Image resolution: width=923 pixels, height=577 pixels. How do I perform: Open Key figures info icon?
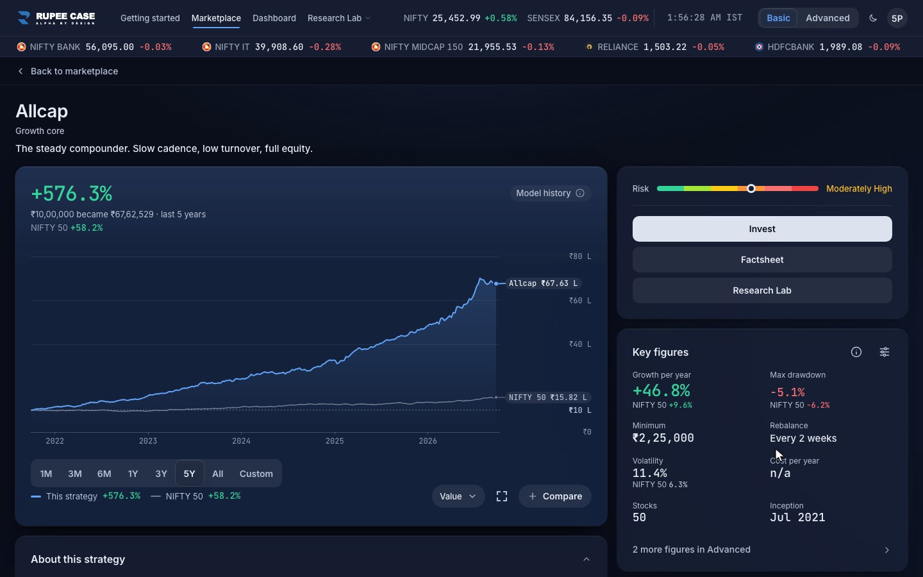pos(856,352)
